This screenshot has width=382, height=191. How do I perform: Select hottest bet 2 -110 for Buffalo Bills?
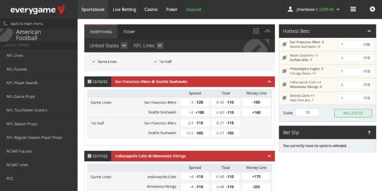click(356, 58)
